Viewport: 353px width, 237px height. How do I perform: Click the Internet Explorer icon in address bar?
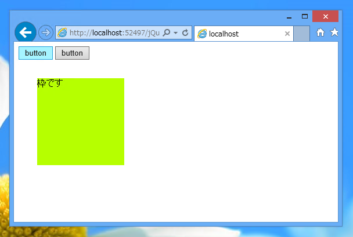62,33
